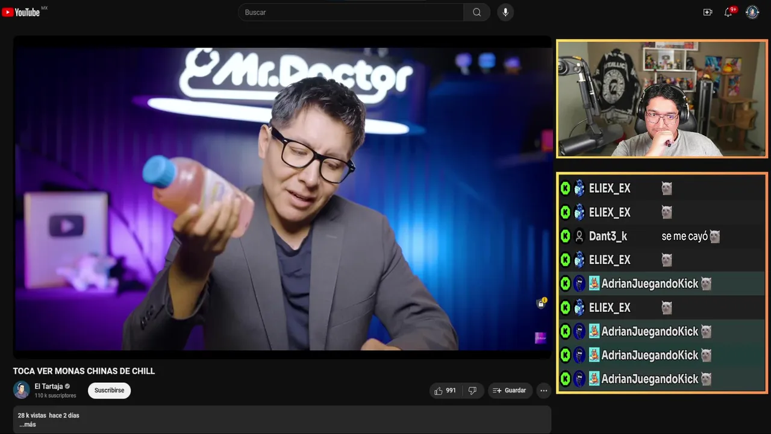Click Dant3_k profile silhouette icon
771x434 pixels.
[579, 236]
